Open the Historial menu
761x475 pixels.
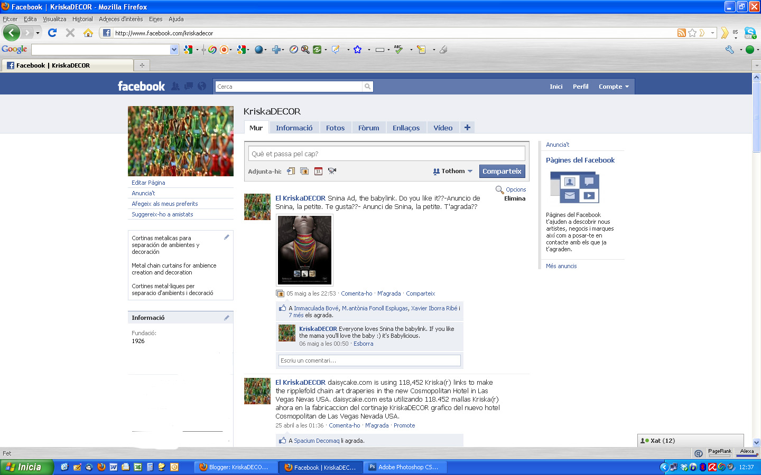click(x=82, y=19)
